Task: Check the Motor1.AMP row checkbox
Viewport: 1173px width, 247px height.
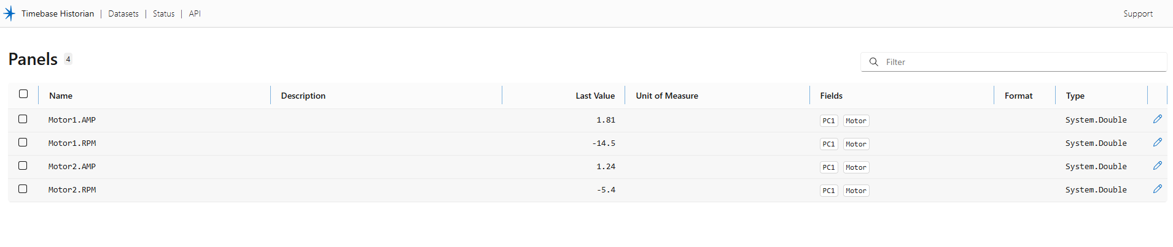Action: point(23,119)
